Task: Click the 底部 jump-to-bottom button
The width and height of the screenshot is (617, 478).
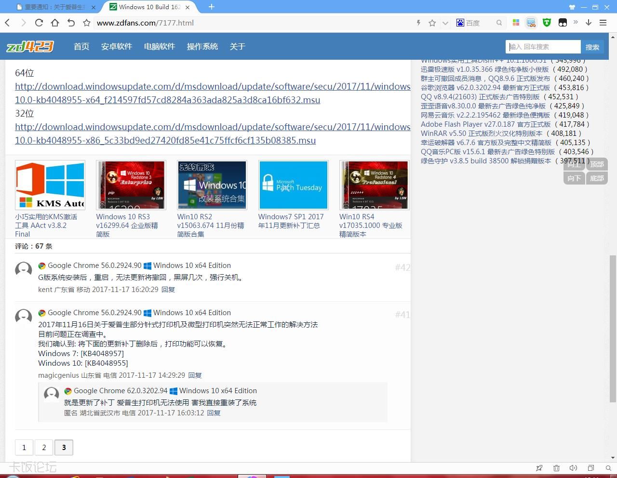Action: pyautogui.click(x=597, y=178)
